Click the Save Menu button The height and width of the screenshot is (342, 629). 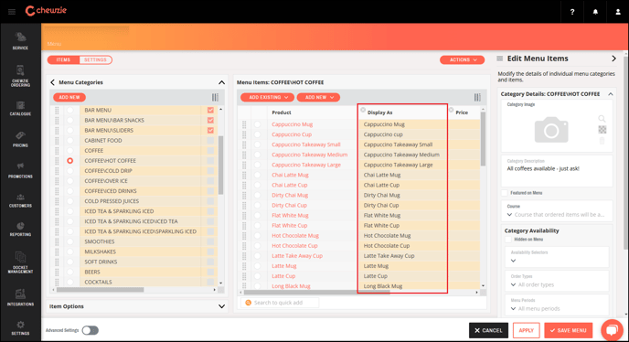[568, 330]
